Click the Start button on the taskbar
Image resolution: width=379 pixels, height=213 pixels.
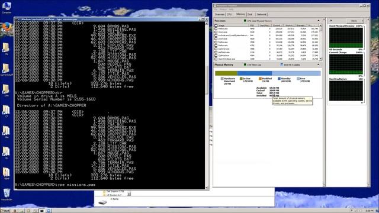(5, 211)
